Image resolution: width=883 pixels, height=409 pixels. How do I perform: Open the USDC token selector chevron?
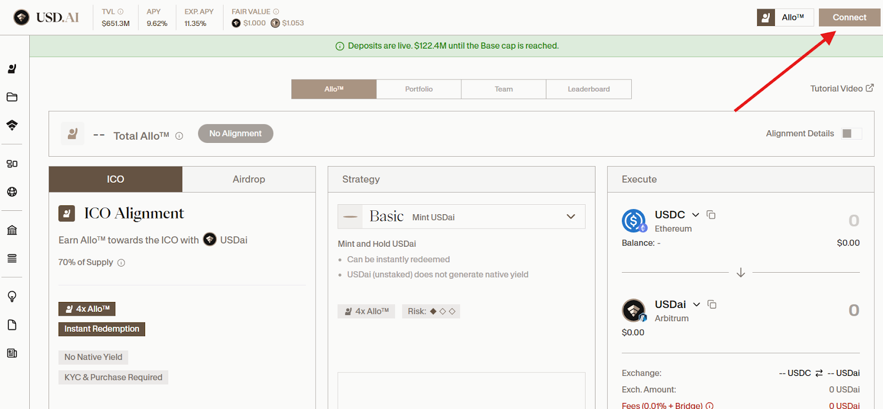pyautogui.click(x=695, y=215)
